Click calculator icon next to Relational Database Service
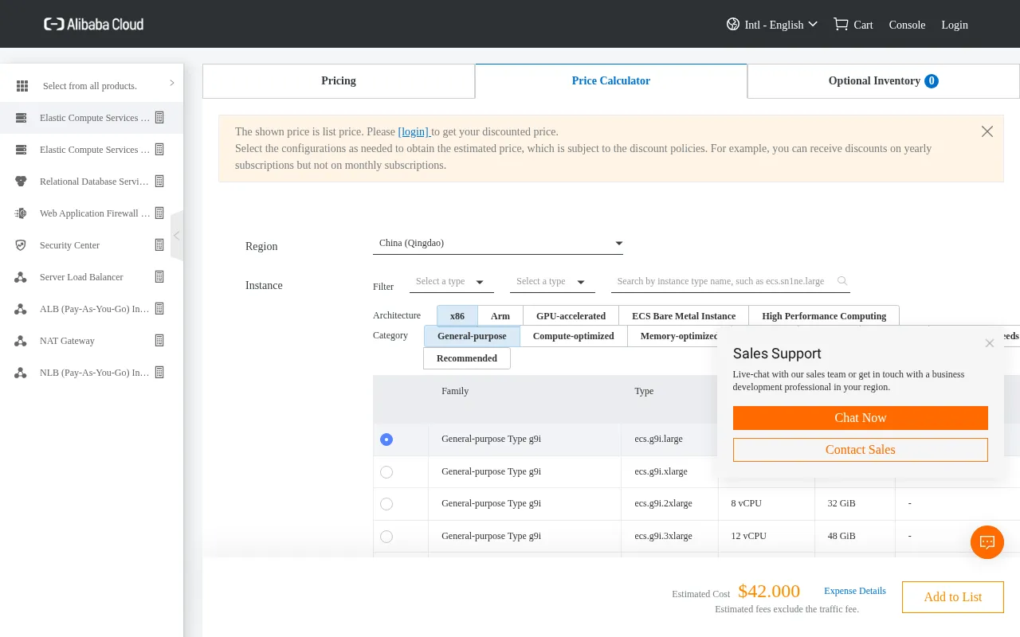Screen dimensions: 1020x637 pos(159,181)
